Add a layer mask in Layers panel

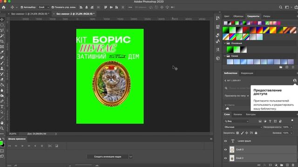click(x=270, y=165)
